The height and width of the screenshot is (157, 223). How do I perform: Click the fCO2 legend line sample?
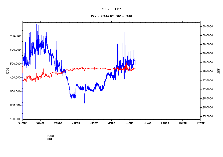coord(33,136)
